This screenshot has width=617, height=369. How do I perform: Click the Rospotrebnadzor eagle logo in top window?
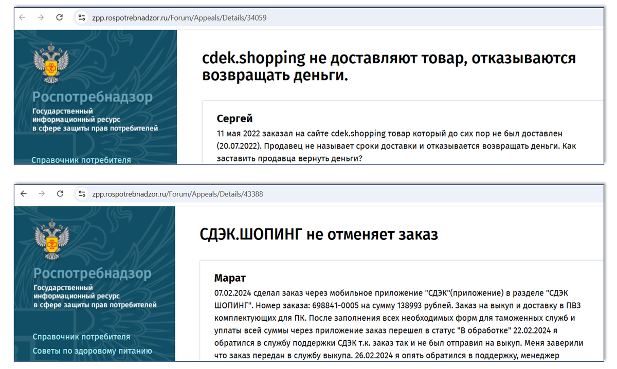50,64
